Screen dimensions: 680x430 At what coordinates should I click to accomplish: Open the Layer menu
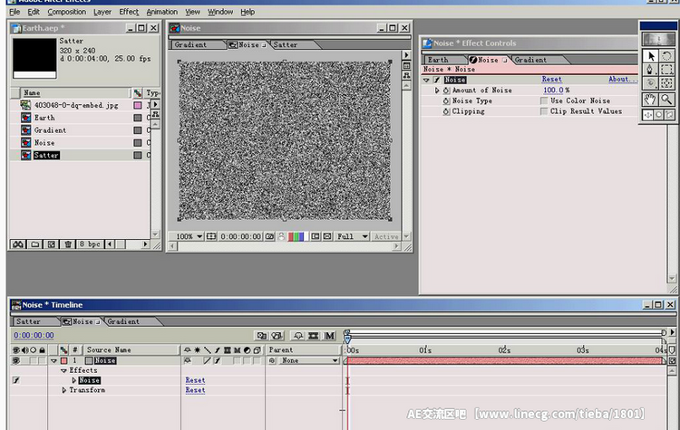102,12
